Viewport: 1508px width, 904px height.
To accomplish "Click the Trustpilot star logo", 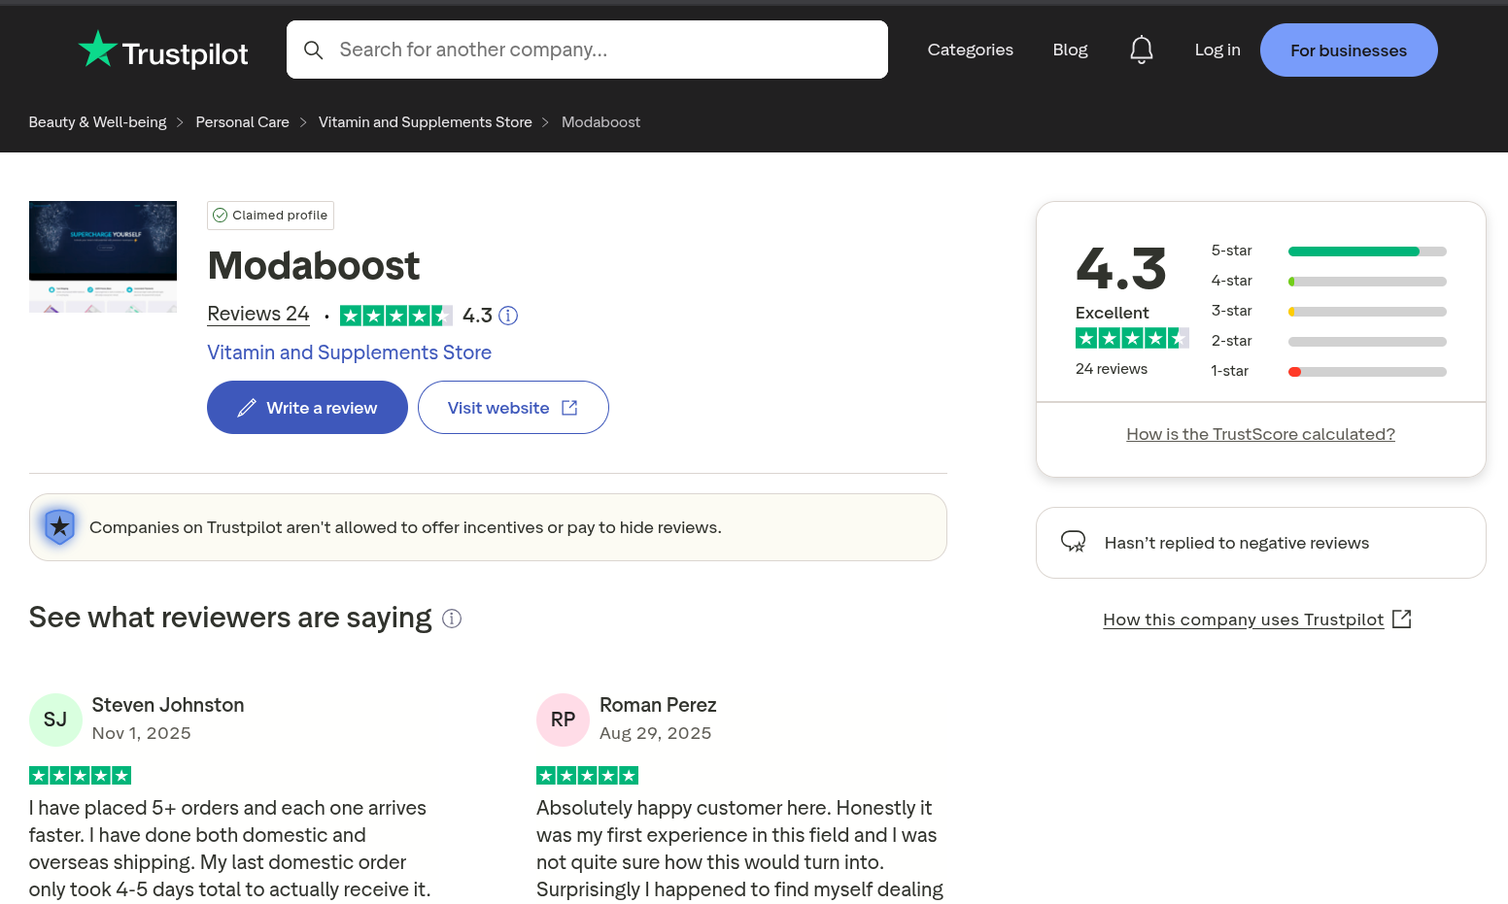I will pyautogui.click(x=98, y=47).
